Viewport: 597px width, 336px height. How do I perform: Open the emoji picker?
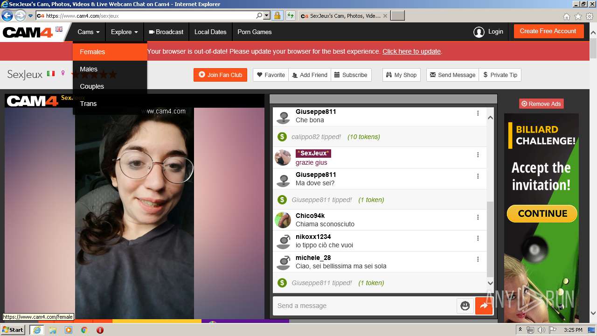coord(465,306)
